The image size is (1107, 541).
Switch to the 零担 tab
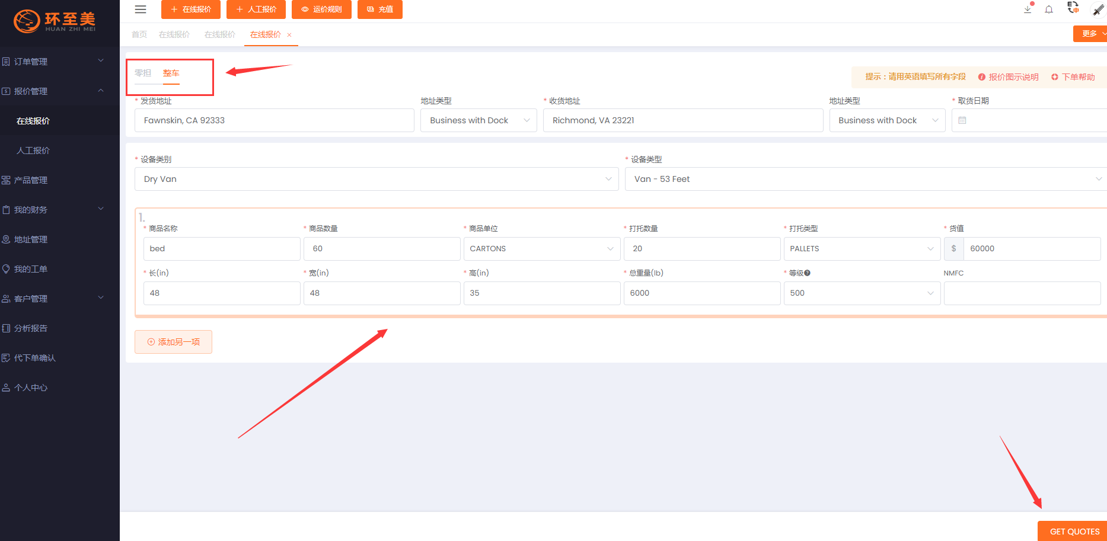(x=143, y=73)
